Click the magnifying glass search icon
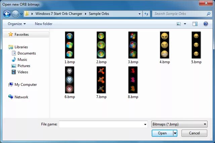The height and width of the screenshot is (143, 215). [x=209, y=14]
